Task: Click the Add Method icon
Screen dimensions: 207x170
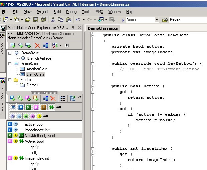Action: (20, 98)
